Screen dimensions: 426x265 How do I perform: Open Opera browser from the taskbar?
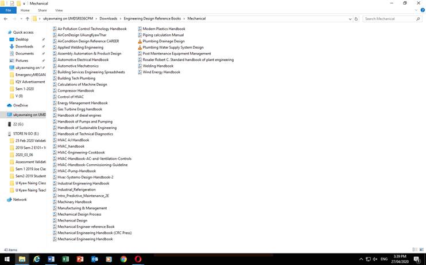click(x=138, y=259)
